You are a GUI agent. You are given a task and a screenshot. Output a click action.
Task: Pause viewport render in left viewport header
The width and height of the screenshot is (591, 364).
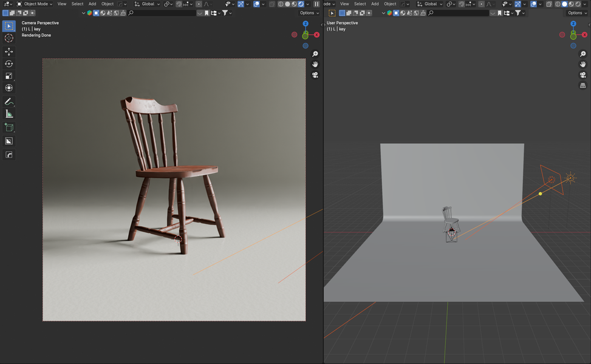(316, 4)
